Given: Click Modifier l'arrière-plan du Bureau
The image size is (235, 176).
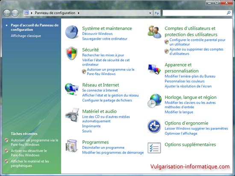Looking at the screenshot, I should tap(190, 76).
